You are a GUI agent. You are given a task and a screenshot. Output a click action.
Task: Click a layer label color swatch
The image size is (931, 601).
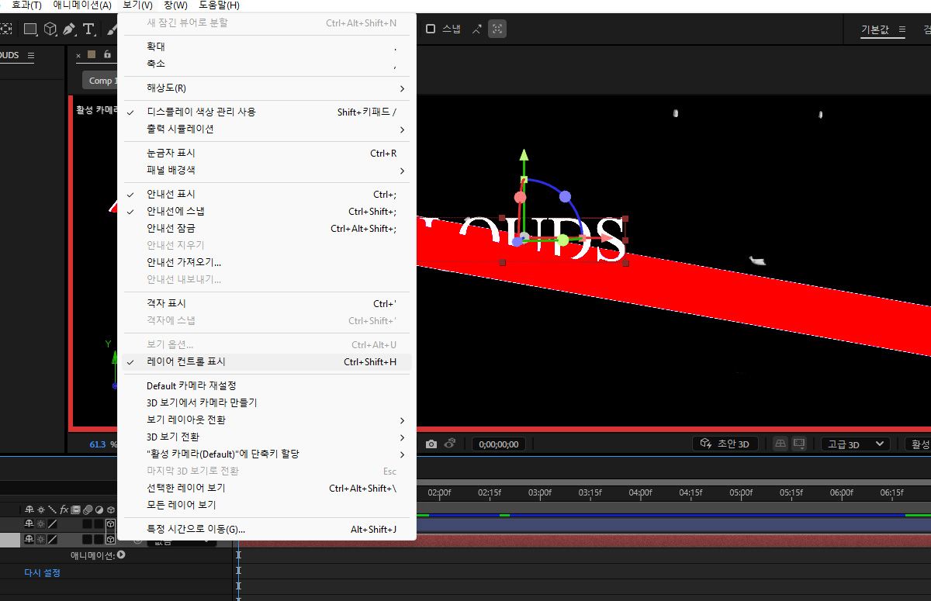tap(92, 55)
